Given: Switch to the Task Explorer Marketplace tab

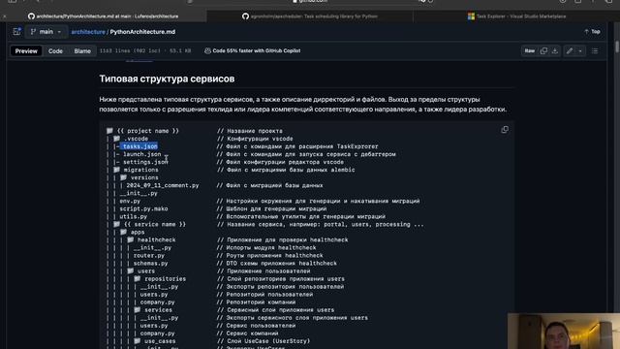Looking at the screenshot, I should (516, 16).
